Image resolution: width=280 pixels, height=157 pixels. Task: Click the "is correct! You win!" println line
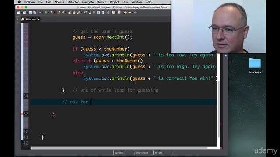point(150,78)
